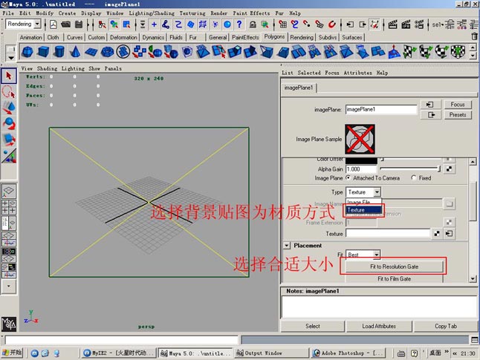Create a polygon cone from shelf
Screen dimensions: 480x360
coord(75,51)
